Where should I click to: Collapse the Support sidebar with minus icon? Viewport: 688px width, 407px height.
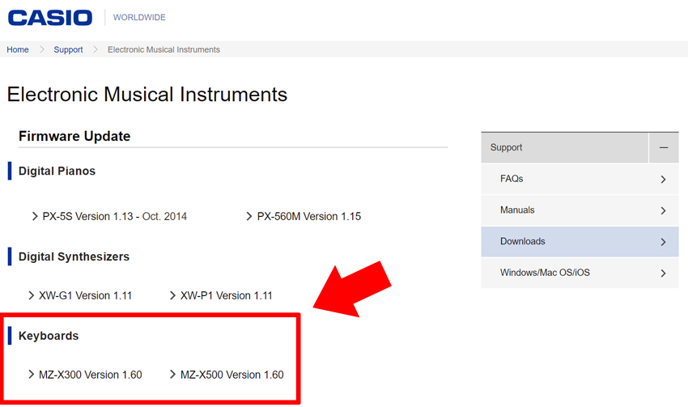point(664,148)
